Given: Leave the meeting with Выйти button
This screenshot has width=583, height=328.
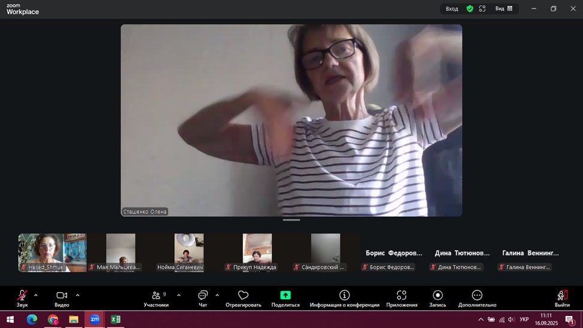Looking at the screenshot, I should (562, 299).
